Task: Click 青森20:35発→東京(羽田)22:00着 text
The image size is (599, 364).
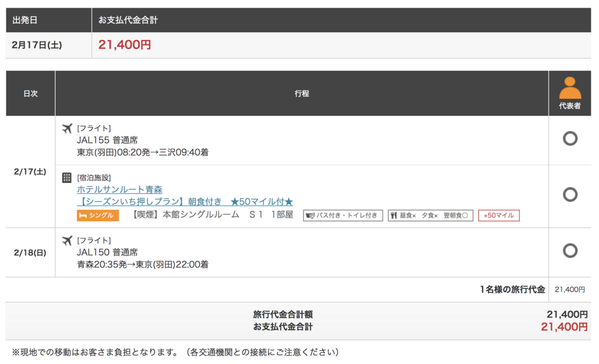Action: 143,265
